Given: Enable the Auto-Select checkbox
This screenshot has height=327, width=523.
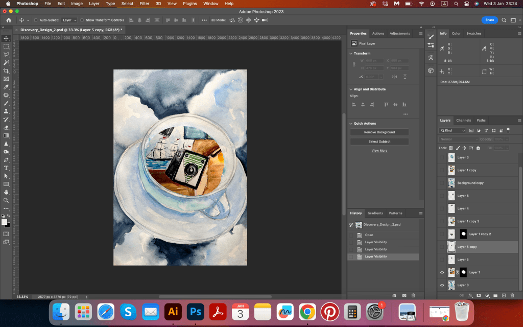Looking at the screenshot, I should pyautogui.click(x=36, y=20).
